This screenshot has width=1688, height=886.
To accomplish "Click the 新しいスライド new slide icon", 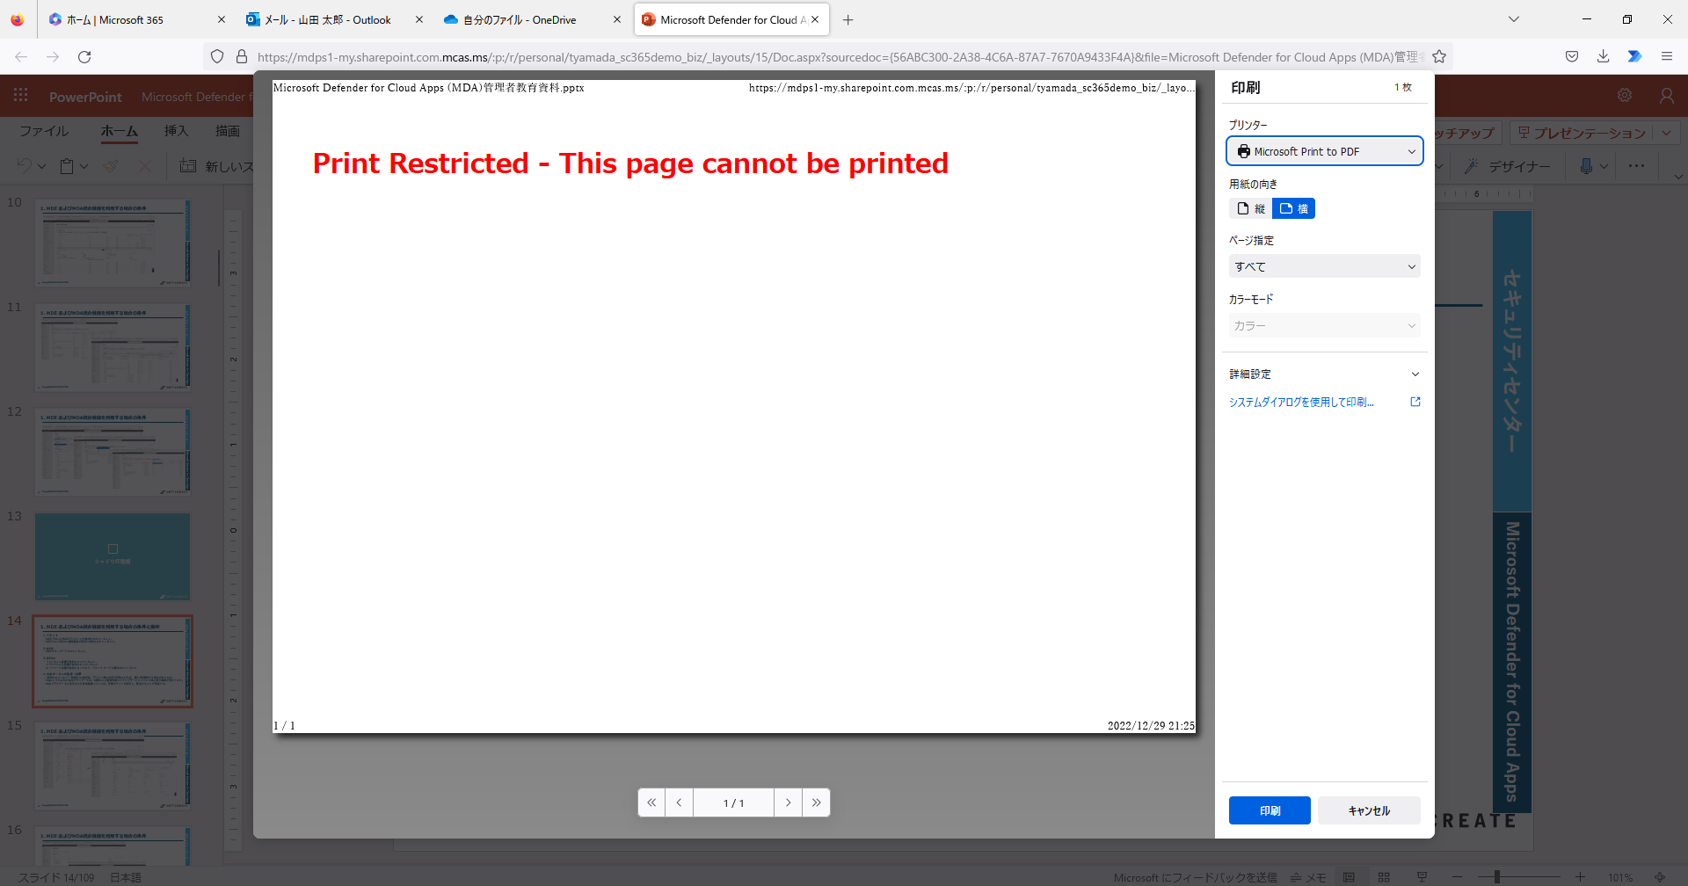I will pyautogui.click(x=188, y=165).
